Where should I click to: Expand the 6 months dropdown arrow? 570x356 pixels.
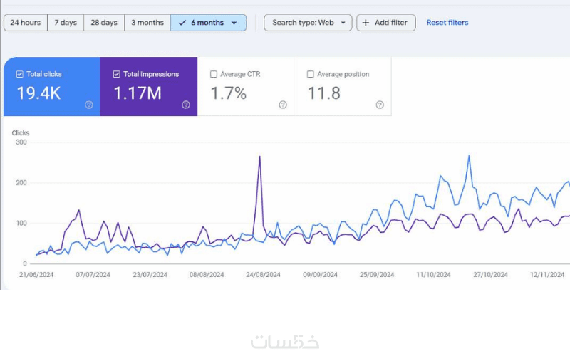234,23
